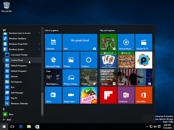
Task: Open the Photos tile
Action: click(71, 60)
